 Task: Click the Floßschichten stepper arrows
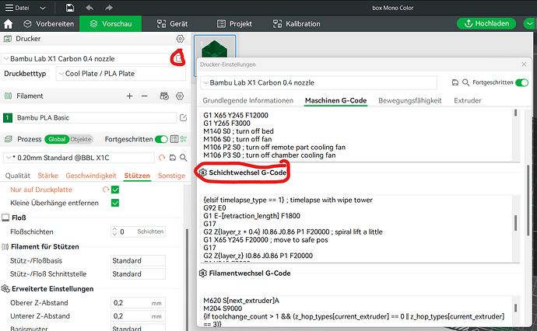point(114,232)
